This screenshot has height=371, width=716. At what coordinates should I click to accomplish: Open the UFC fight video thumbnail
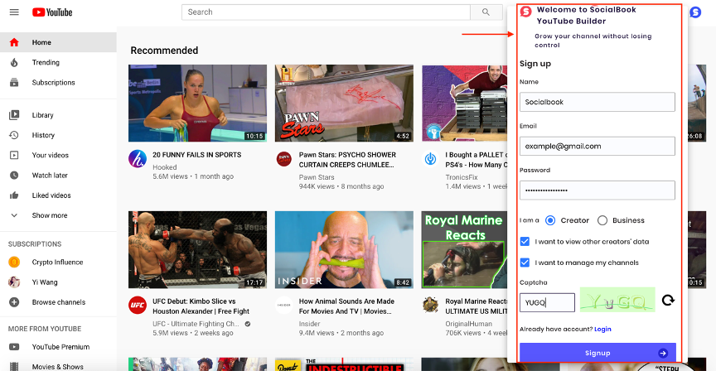pos(198,249)
